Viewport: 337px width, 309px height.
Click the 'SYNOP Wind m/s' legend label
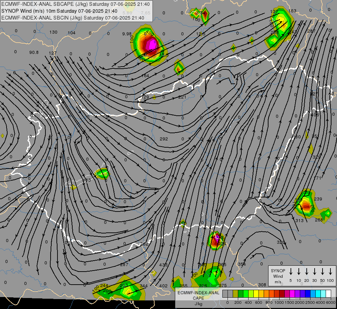pyautogui.click(x=278, y=276)
